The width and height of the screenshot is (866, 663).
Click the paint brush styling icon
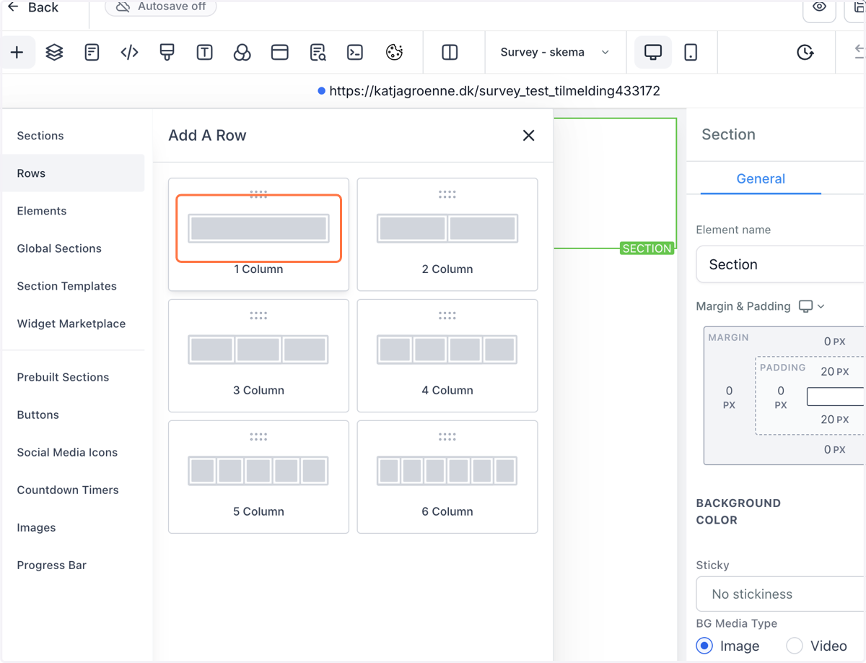(x=167, y=52)
